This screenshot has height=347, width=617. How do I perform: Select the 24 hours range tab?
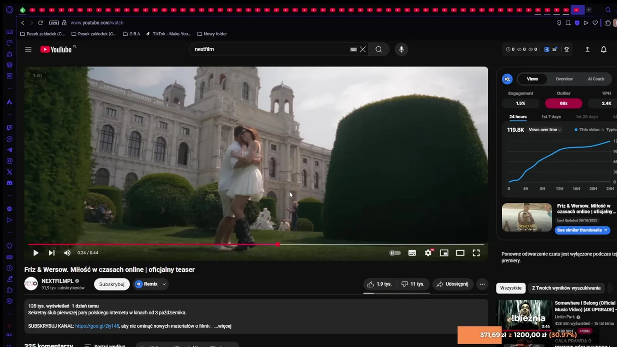(x=518, y=117)
